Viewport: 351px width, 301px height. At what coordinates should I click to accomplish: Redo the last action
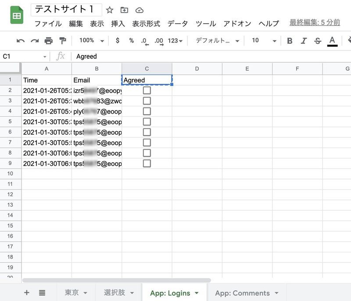[x=35, y=41]
